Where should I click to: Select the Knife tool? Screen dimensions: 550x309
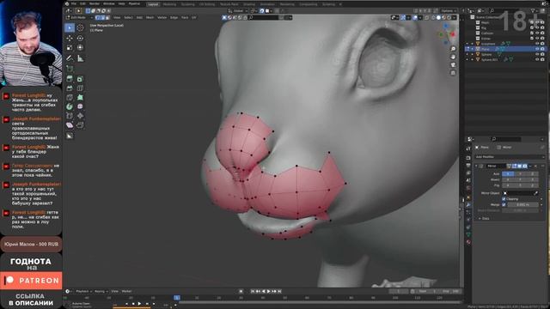pos(70,97)
